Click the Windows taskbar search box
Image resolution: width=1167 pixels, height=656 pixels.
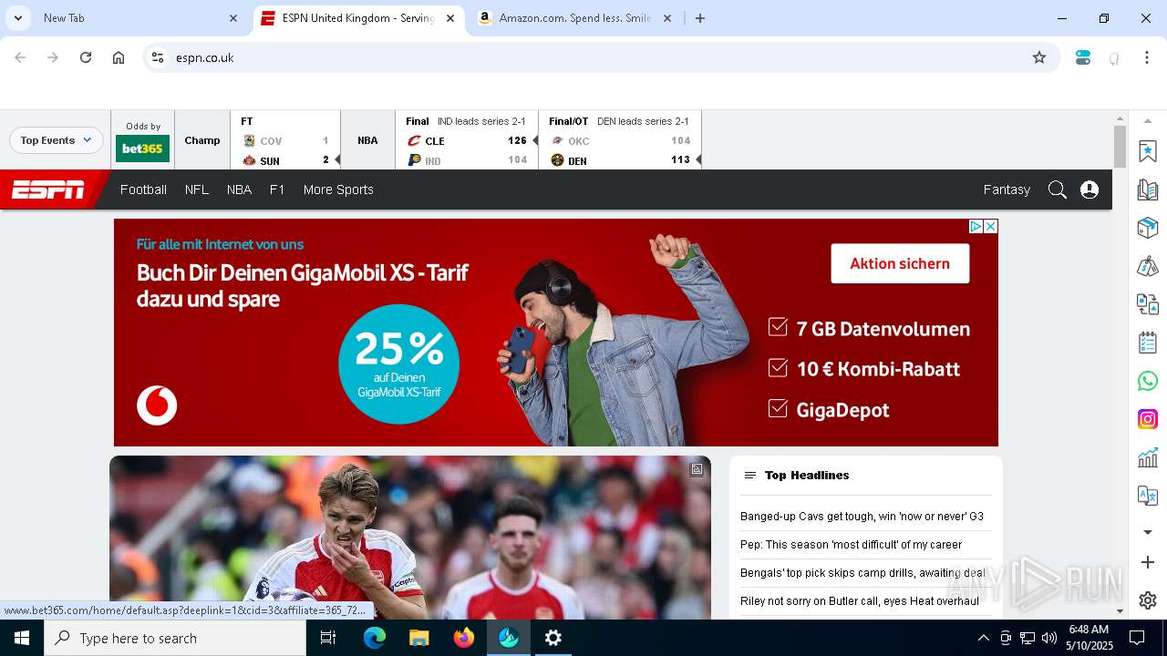click(175, 638)
